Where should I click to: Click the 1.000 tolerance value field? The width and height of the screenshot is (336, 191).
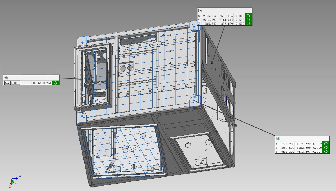[15, 83]
